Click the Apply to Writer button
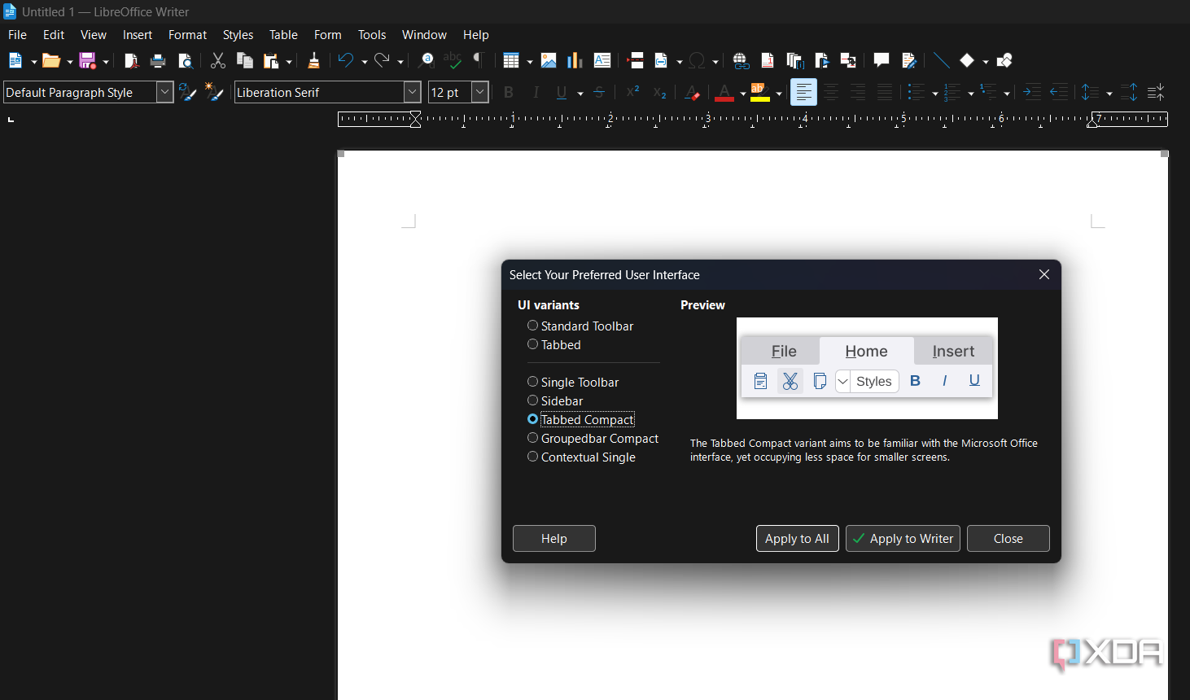 (x=903, y=539)
